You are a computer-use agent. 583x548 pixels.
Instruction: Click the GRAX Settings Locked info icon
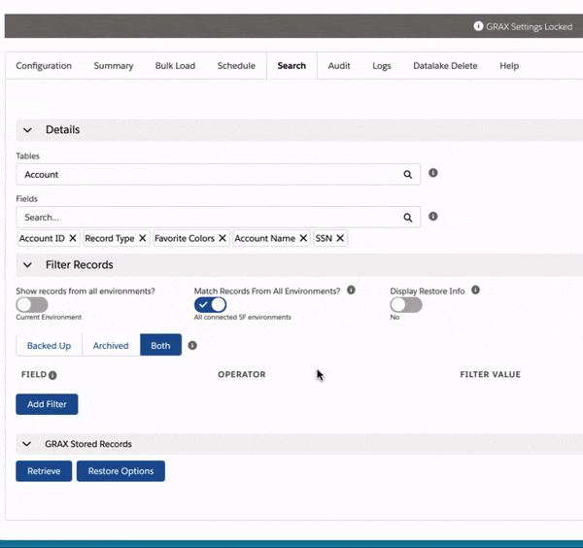point(478,26)
